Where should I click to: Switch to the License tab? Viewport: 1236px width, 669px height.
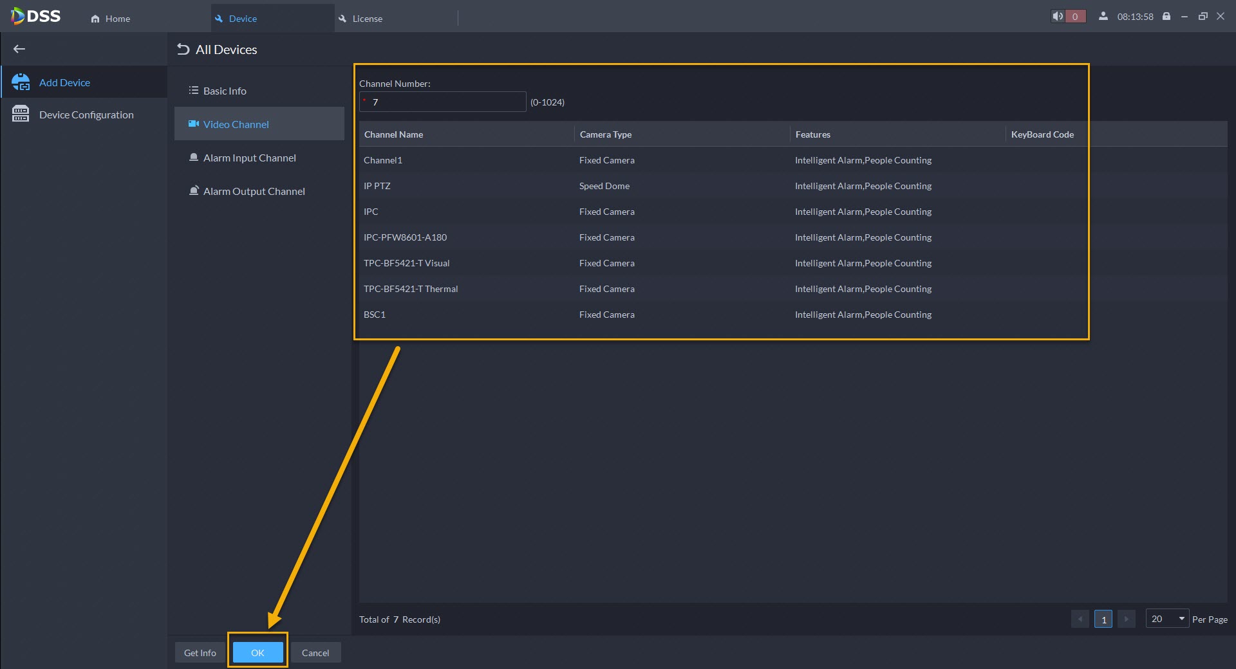[361, 19]
